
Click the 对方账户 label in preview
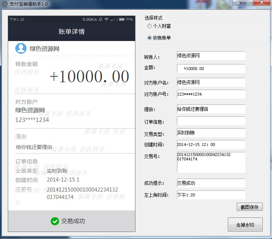click(26, 102)
